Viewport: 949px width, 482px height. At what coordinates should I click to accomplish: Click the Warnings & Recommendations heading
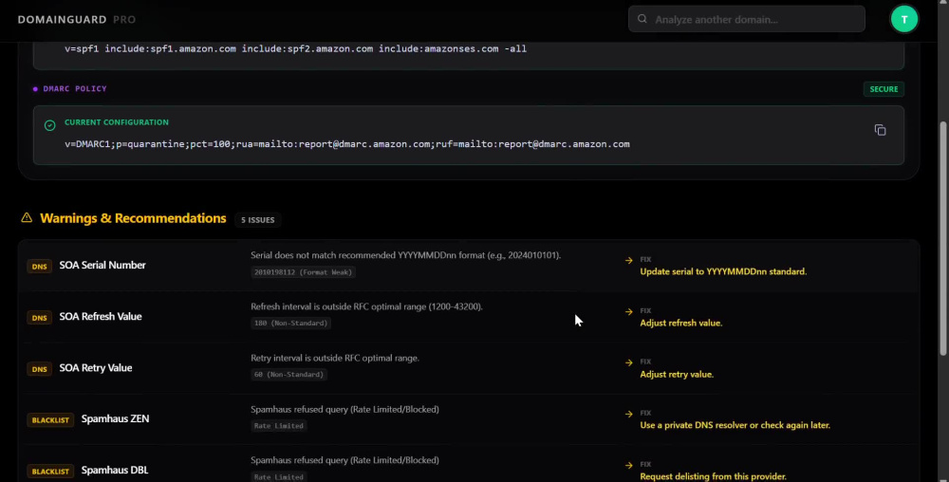click(133, 218)
